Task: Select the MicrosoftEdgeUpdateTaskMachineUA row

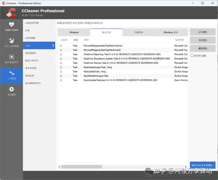Action: pos(123,50)
